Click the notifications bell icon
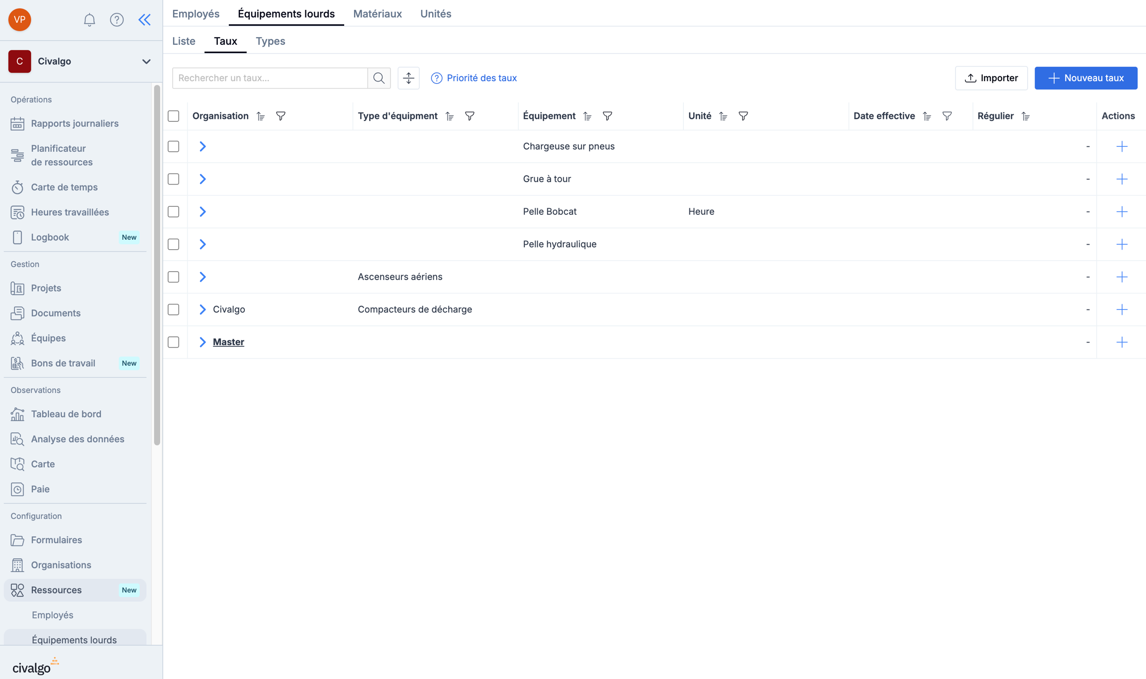The width and height of the screenshot is (1146, 679). [89, 20]
